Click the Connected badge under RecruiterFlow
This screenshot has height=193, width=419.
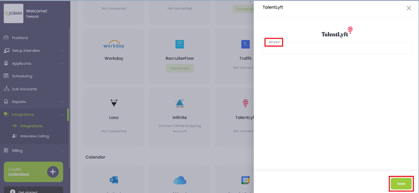[x=179, y=68]
